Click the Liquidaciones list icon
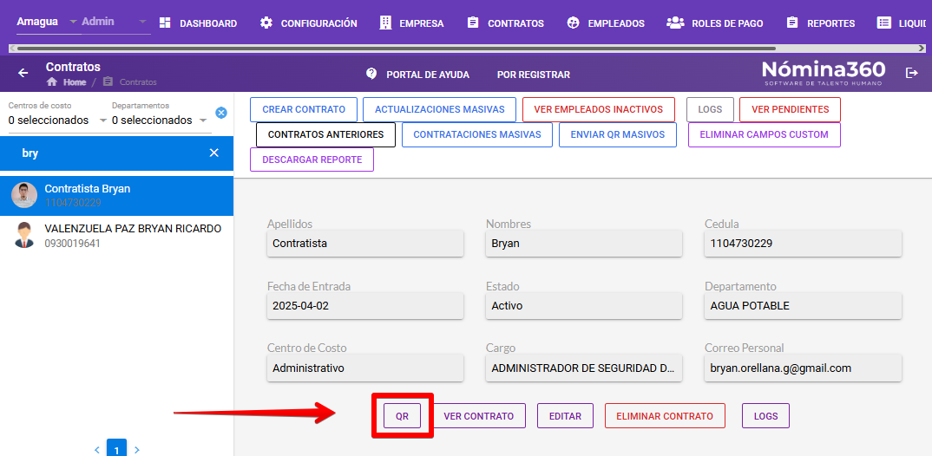This screenshot has height=456, width=932. (884, 23)
